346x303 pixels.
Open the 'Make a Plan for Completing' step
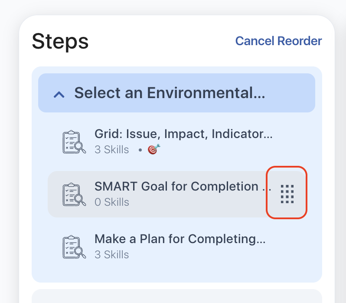coord(180,239)
